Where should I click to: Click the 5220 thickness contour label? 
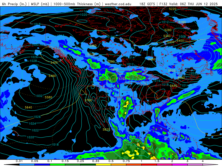point(173,9)
